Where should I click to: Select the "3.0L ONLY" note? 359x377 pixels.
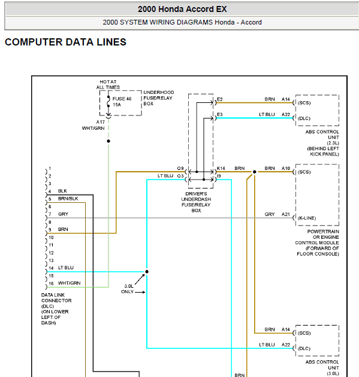click(x=128, y=289)
